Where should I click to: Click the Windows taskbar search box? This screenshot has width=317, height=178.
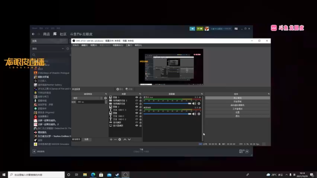coord(36,174)
